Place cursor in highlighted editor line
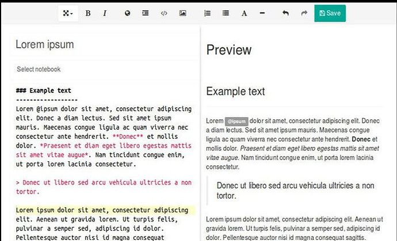The width and height of the screenshot is (397, 241). point(104,210)
